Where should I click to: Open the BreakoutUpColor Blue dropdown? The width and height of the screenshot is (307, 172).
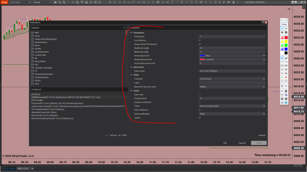click(232, 56)
